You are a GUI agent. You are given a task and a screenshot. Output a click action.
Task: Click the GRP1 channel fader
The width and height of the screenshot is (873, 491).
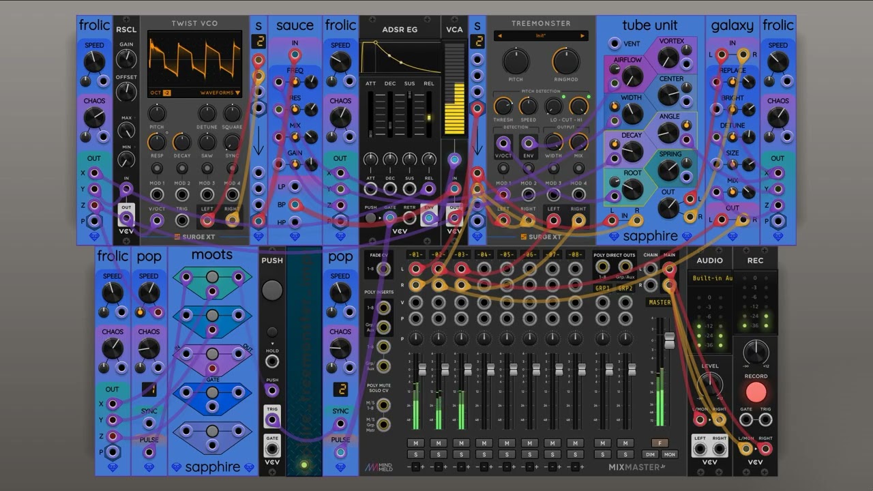point(608,369)
